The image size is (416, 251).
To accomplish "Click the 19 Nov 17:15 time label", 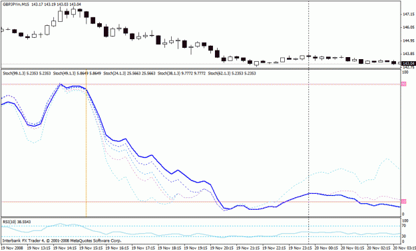I will point(143,248).
